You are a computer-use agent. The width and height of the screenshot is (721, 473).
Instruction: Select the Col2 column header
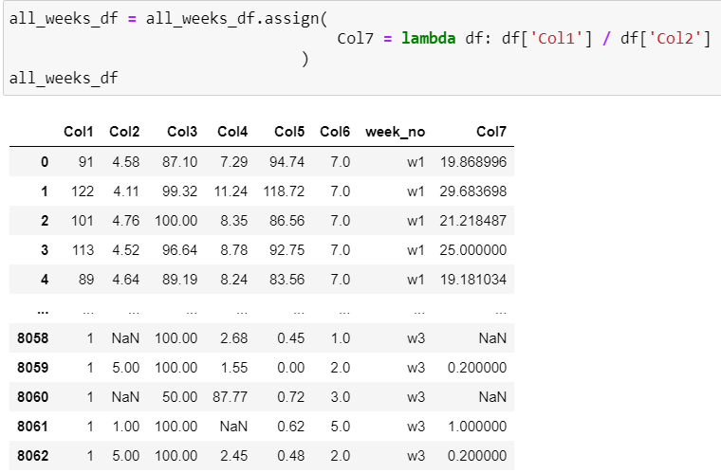coord(124,132)
